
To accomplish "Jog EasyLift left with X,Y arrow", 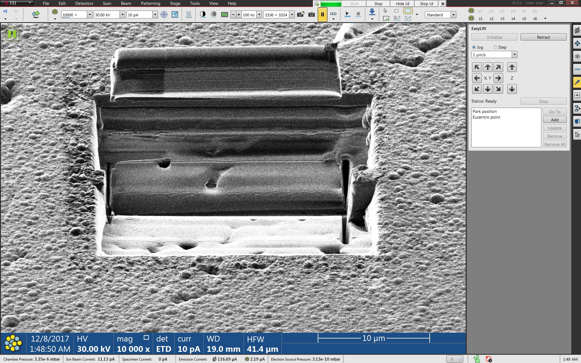I will 477,78.
